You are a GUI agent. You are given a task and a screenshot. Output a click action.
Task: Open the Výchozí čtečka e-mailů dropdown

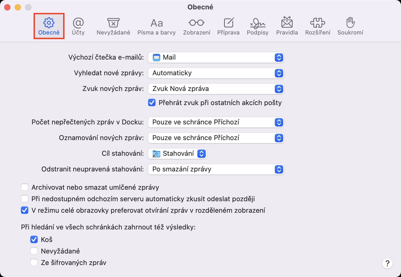(x=216, y=57)
